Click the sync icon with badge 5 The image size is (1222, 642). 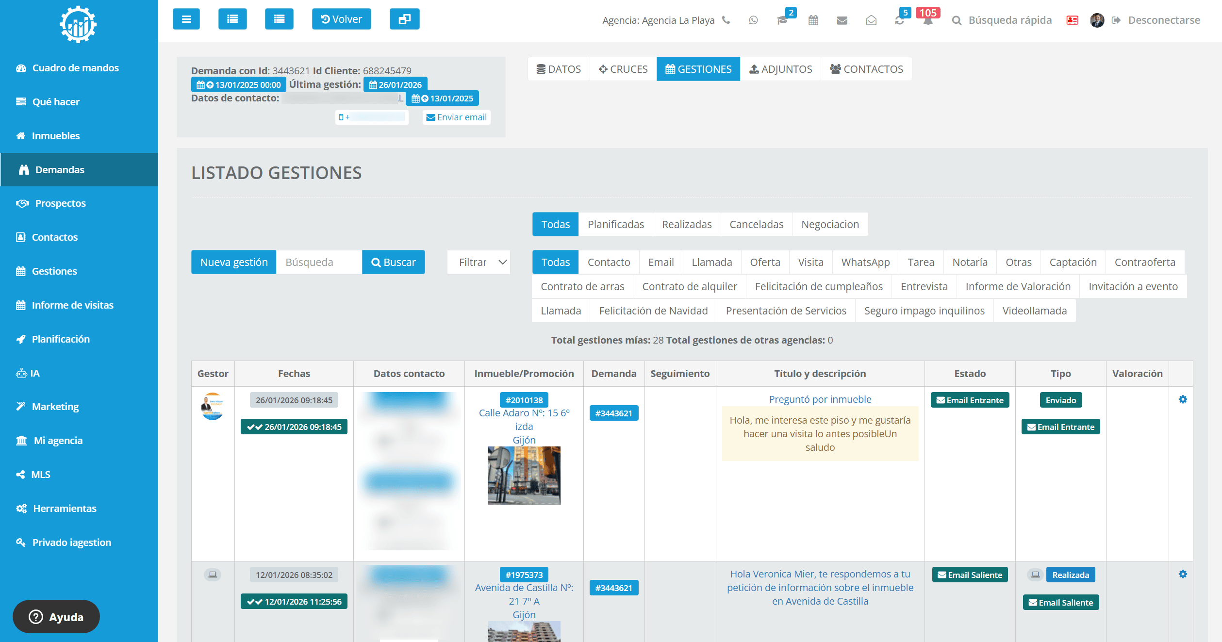(x=899, y=20)
